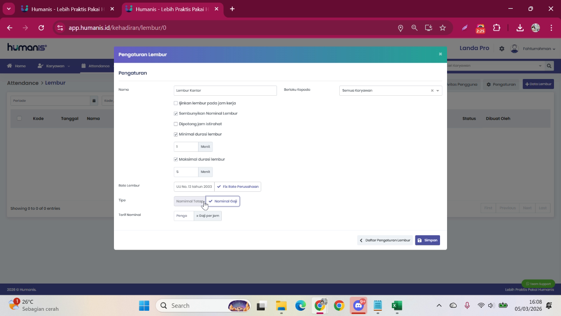Tick the Dipotong jam istirahat checkbox
The width and height of the screenshot is (561, 316).
tap(176, 124)
